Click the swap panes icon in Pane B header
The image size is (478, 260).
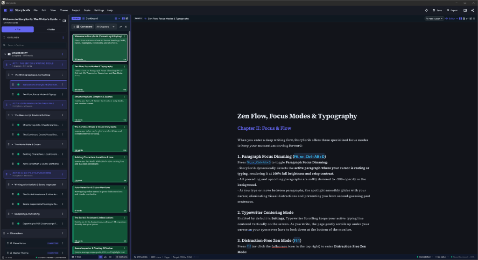pyautogui.click(x=467, y=19)
